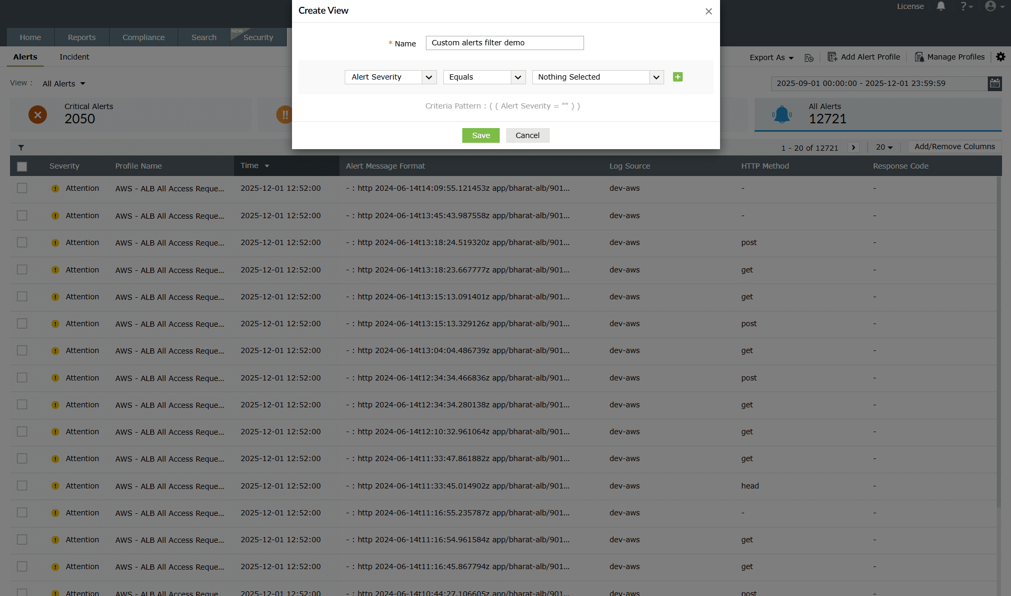Check the first alert row checkbox
Screen dimensions: 1011x596
[x=22, y=188]
